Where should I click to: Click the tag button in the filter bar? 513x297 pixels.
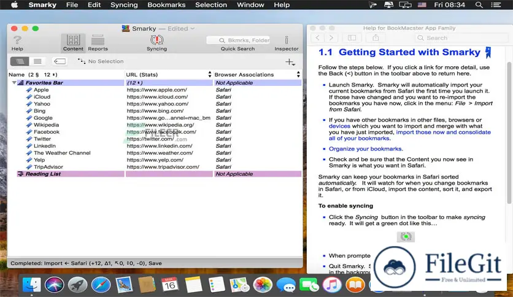pyautogui.click(x=60, y=61)
